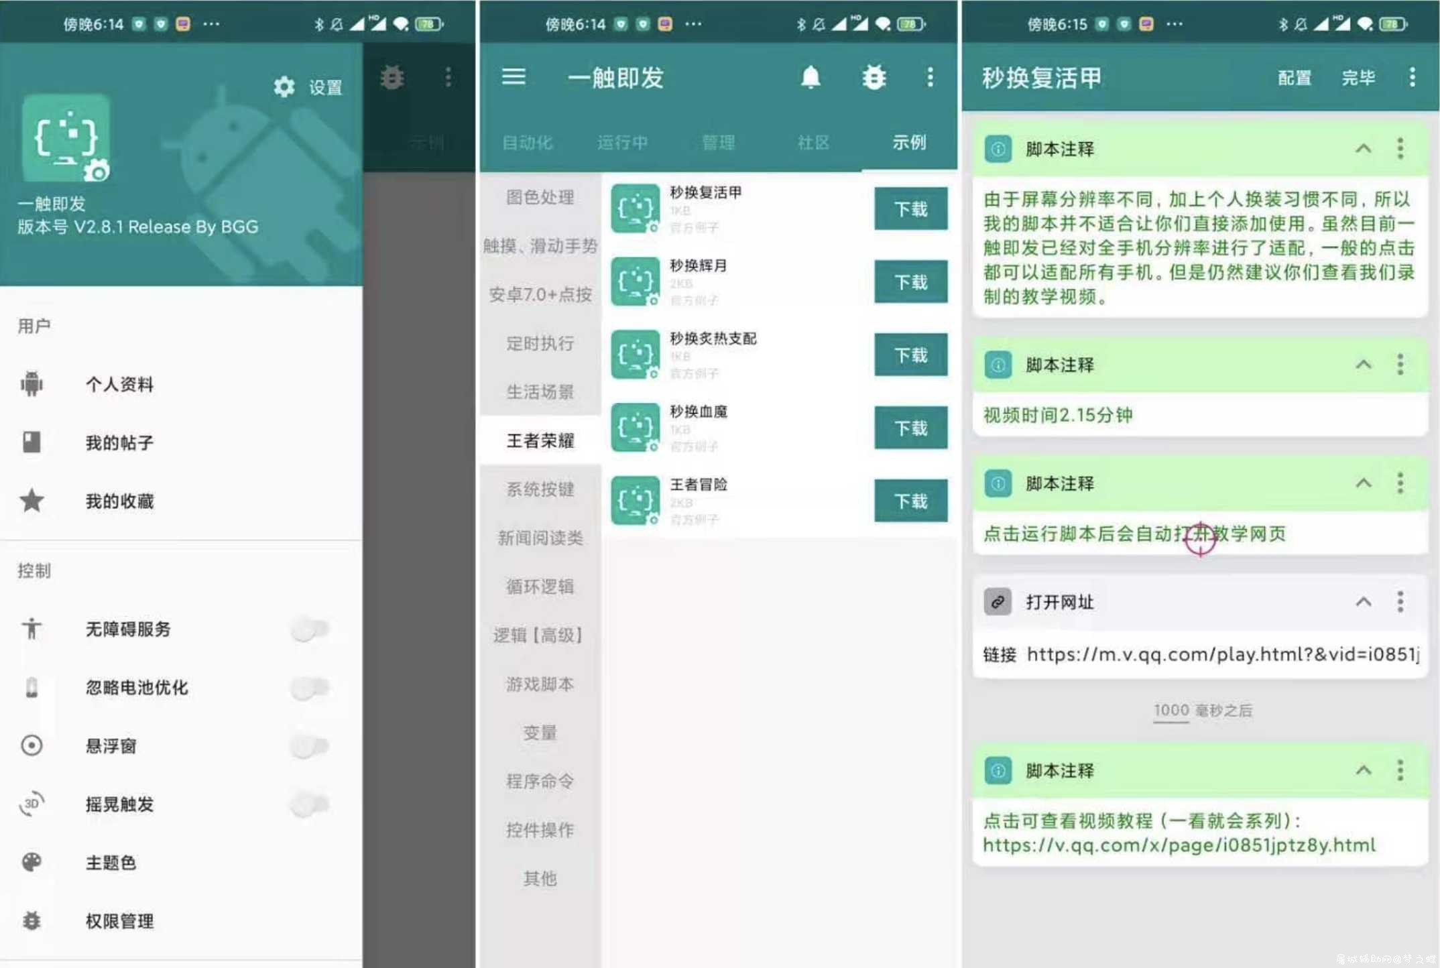The image size is (1440, 968).
Task: Toggle 摇晃触发 switch
Action: click(310, 804)
